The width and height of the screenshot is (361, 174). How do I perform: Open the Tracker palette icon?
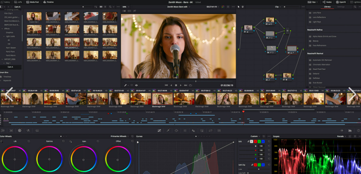tap(185, 130)
